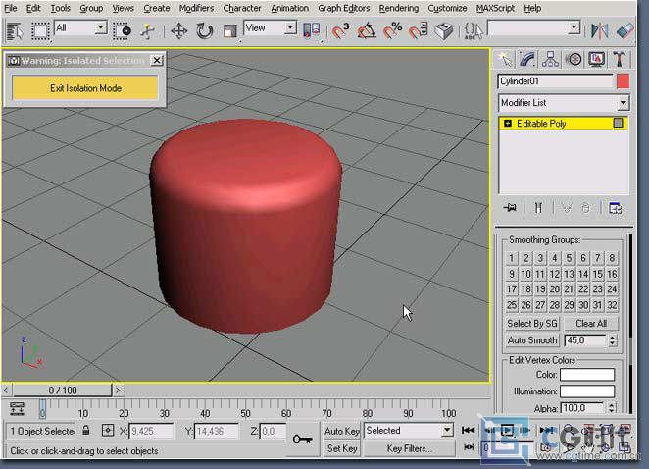The image size is (649, 469).
Task: Open the Rendering menu
Action: click(x=399, y=8)
